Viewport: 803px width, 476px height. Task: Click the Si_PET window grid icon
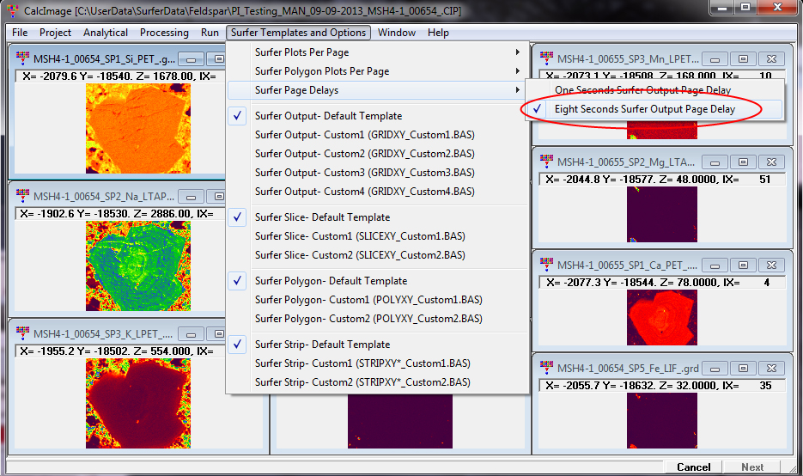21,58
